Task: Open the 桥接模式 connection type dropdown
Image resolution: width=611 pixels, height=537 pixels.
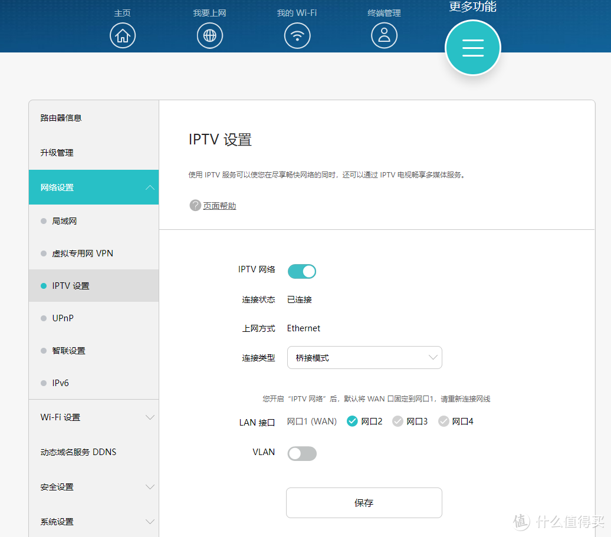Action: (x=364, y=357)
